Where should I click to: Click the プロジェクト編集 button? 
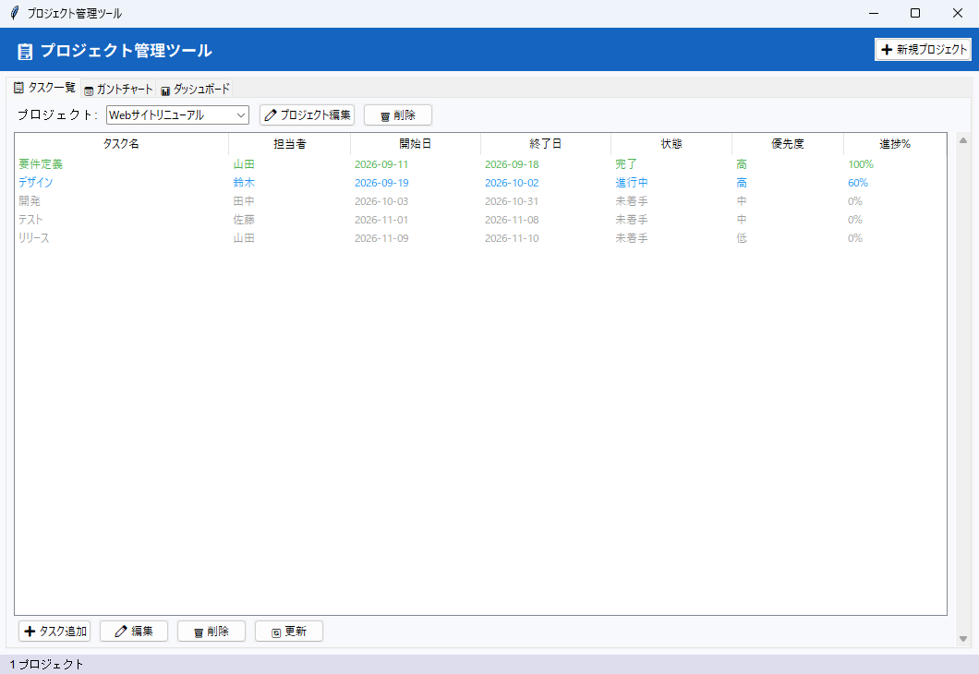pos(308,114)
